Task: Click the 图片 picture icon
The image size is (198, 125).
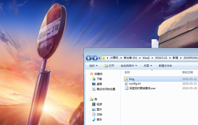Action: [x=94, y=109]
